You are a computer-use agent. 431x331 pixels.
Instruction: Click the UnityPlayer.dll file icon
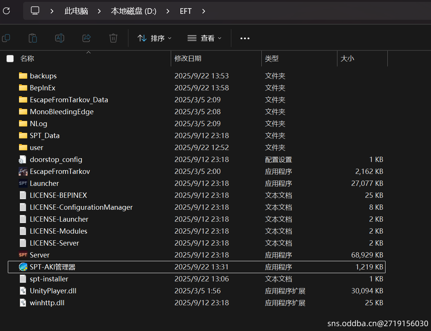pyautogui.click(x=23, y=291)
